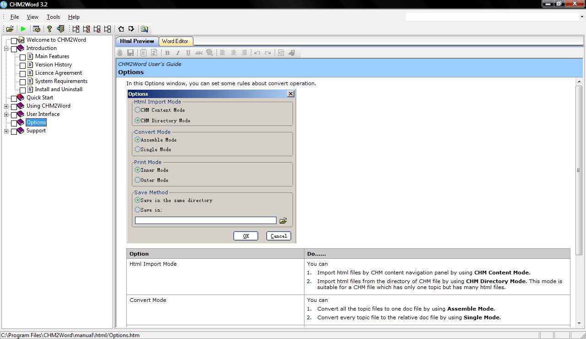Click the check all topics tree icon
Screen dimensions: 586x339
87,29
